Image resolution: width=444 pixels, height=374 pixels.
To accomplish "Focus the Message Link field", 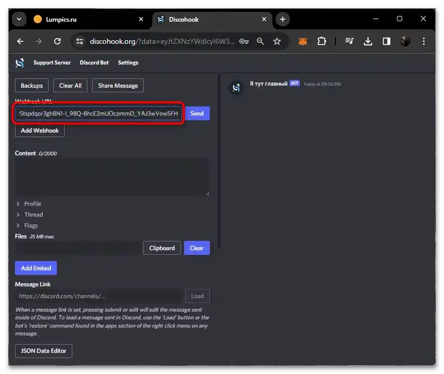I will click(99, 296).
